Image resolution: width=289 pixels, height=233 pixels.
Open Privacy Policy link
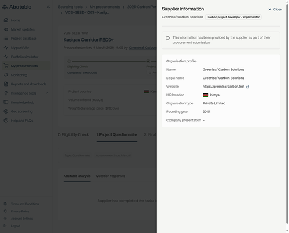click(x=20, y=211)
